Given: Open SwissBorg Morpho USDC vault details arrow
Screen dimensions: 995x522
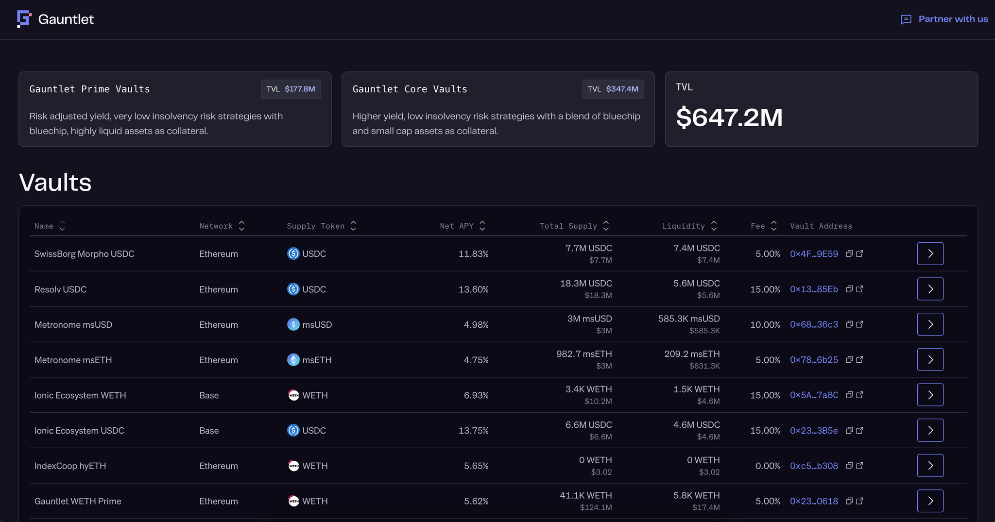Looking at the screenshot, I should [x=930, y=253].
